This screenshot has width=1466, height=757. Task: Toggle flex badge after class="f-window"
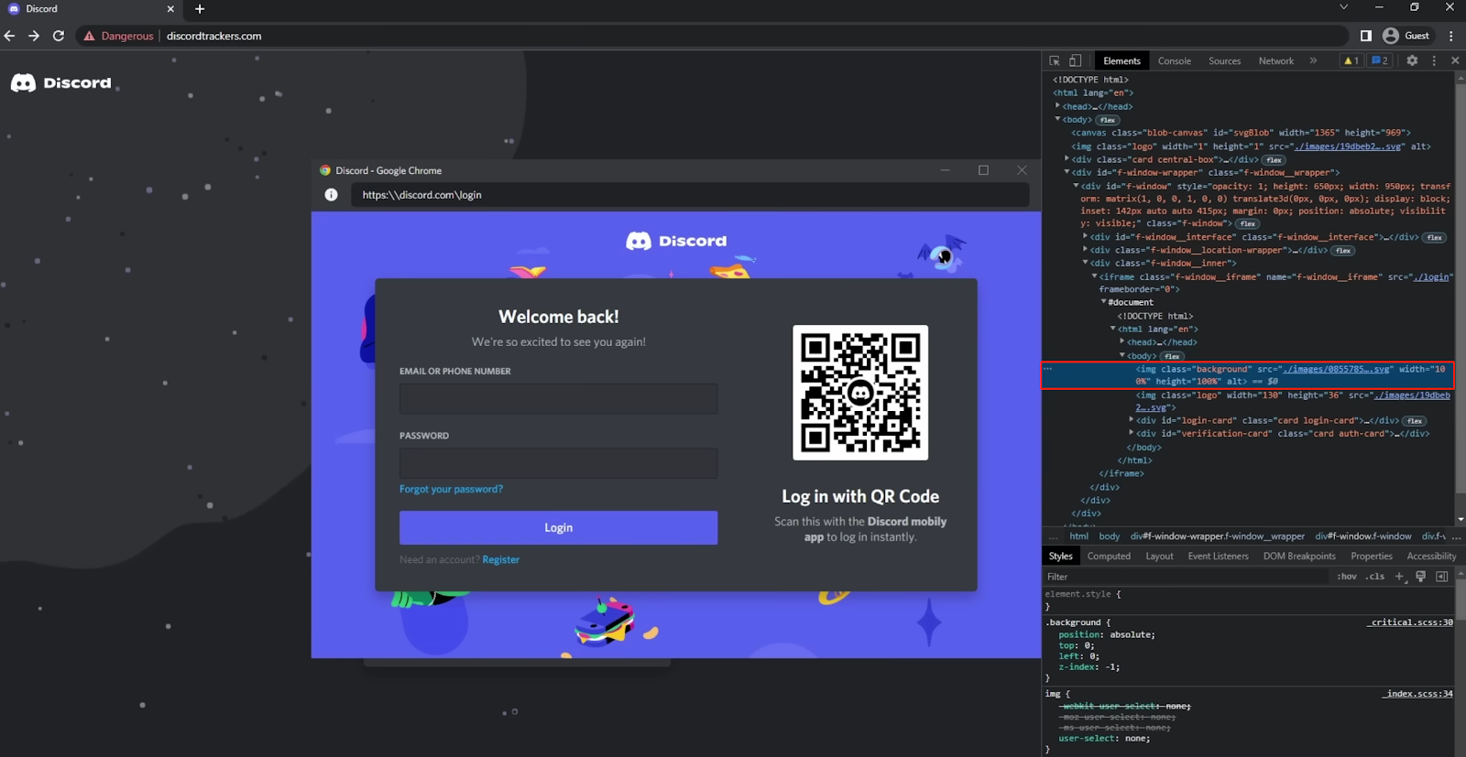pos(1247,224)
